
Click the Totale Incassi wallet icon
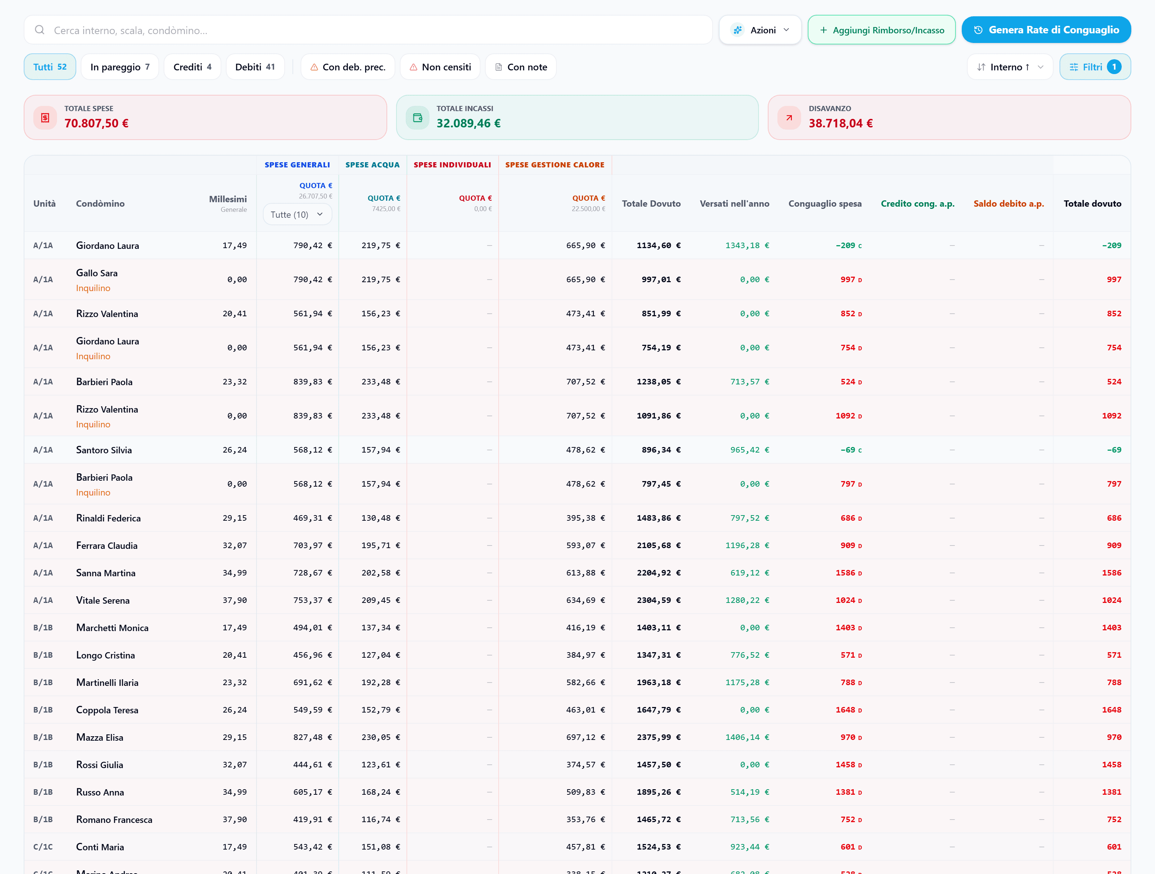tap(418, 117)
